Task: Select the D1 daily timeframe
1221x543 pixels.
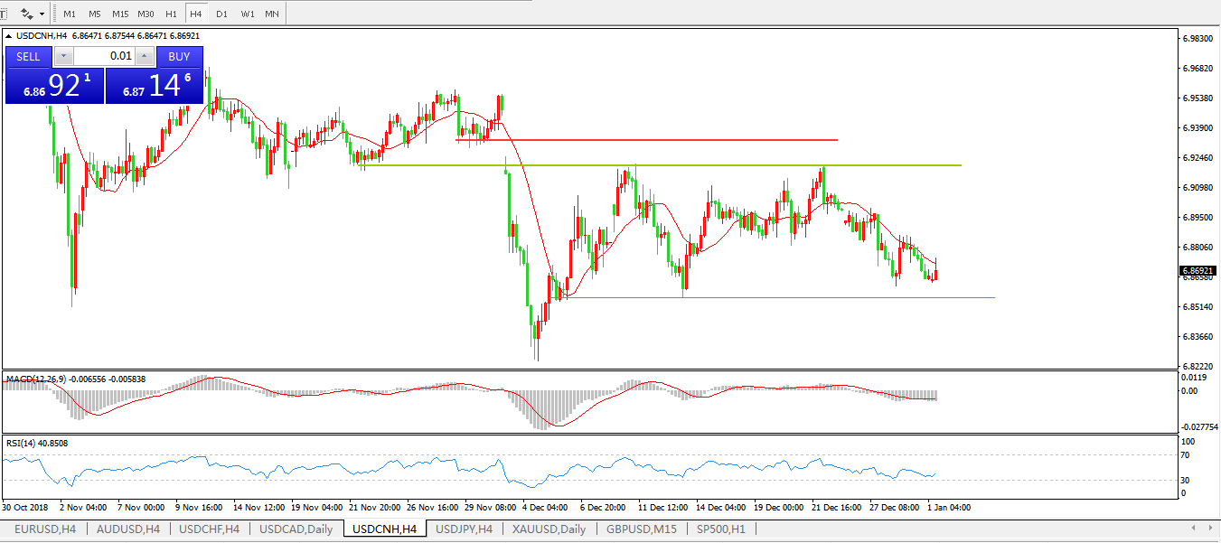Action: [221, 14]
